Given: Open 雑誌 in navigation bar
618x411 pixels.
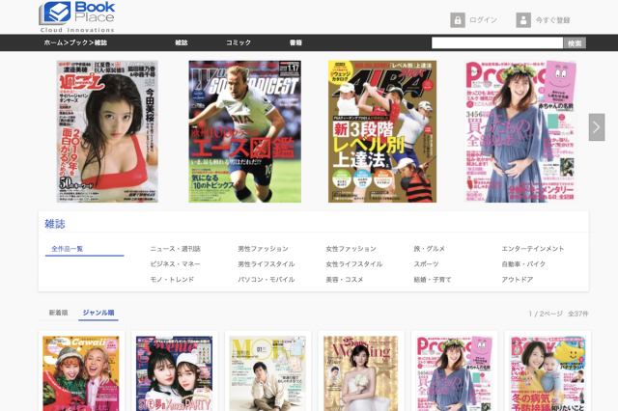Looking at the screenshot, I should point(182,42).
